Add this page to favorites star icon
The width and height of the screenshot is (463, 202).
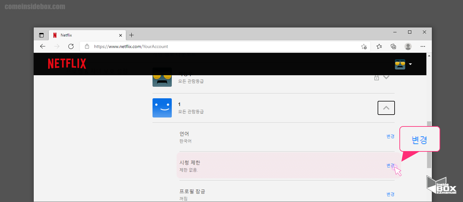363,46
